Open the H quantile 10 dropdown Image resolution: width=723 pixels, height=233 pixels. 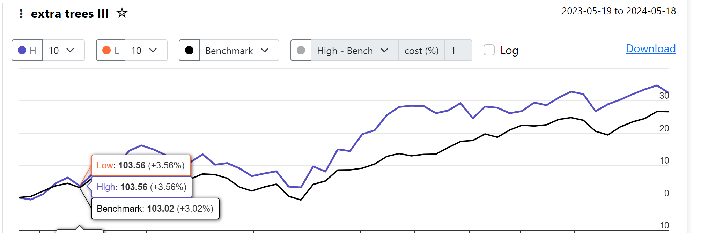tap(63, 51)
